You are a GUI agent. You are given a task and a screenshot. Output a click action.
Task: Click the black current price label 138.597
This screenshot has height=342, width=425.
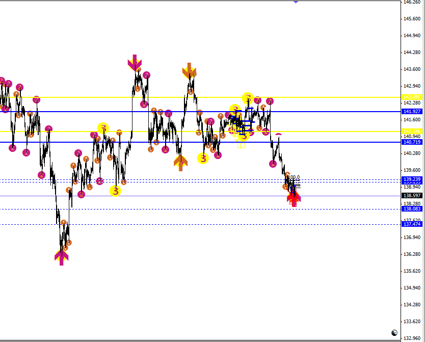(412, 195)
